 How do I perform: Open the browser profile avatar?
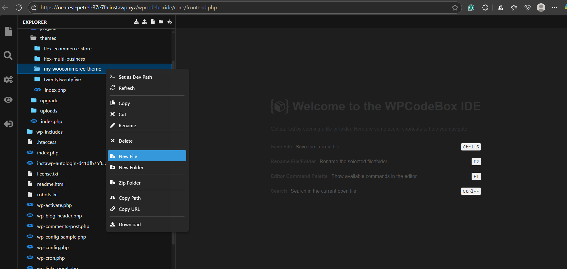541,8
